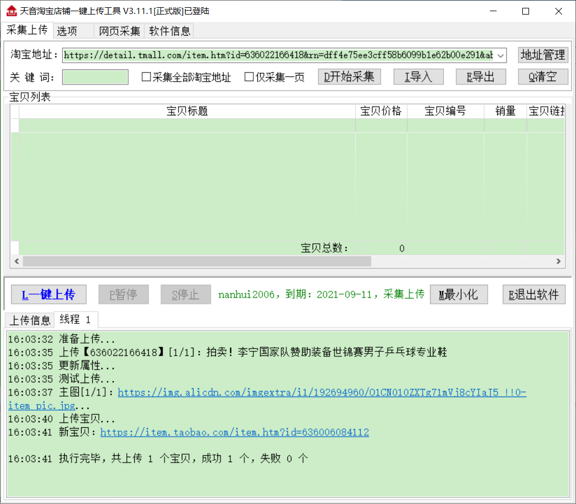Open the new item taobao.com link
This screenshot has width=576, height=504.
234,432
